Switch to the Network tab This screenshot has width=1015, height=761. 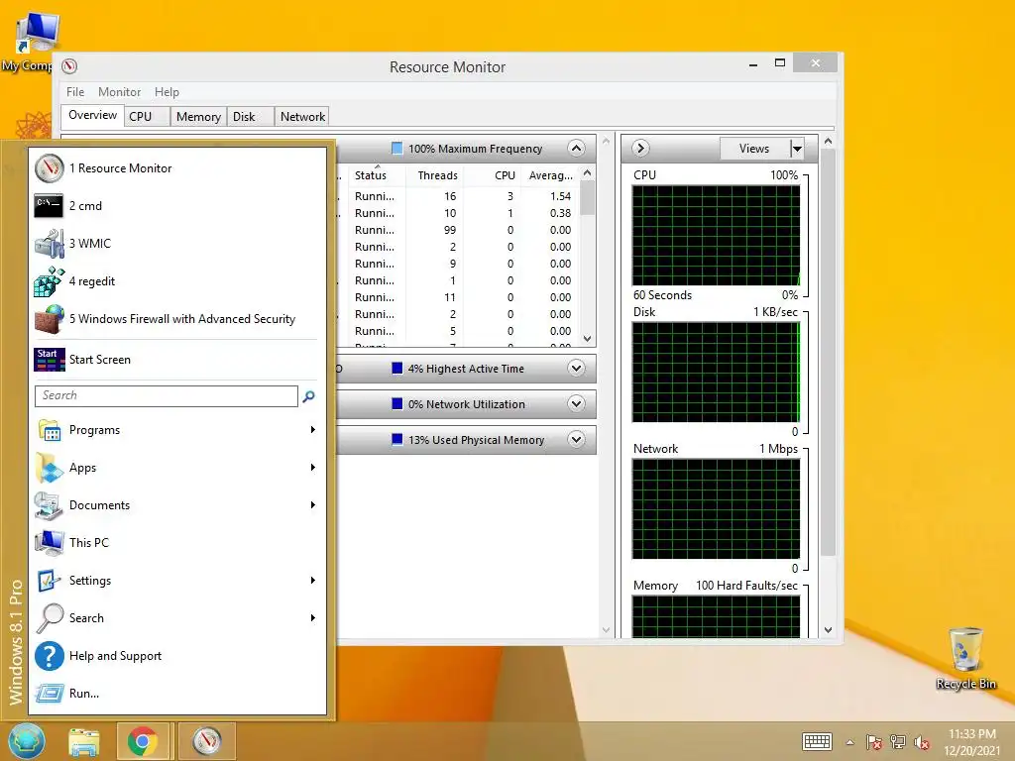302,117
